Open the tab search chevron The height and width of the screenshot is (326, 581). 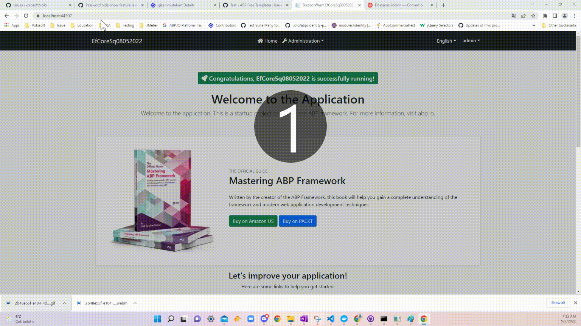532,5
